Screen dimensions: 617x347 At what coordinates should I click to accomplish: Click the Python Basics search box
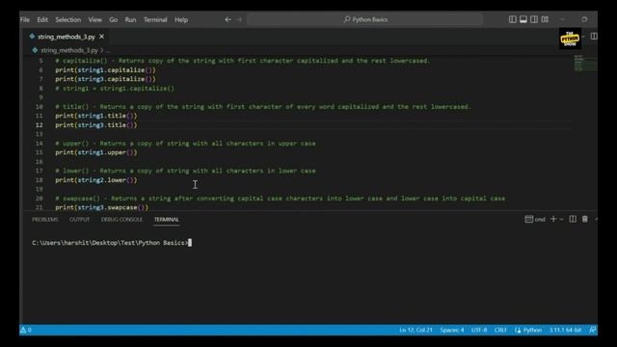pos(364,19)
